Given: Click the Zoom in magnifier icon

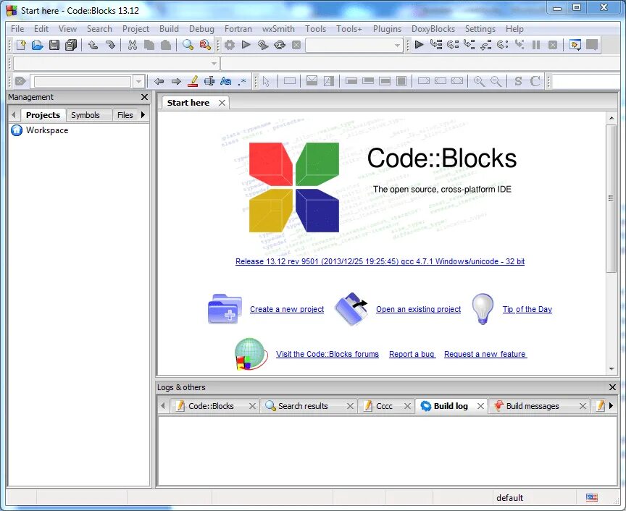Looking at the screenshot, I should click(x=479, y=81).
